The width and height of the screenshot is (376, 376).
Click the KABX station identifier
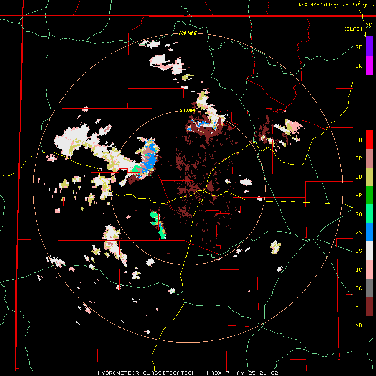pyautogui.click(x=215, y=373)
